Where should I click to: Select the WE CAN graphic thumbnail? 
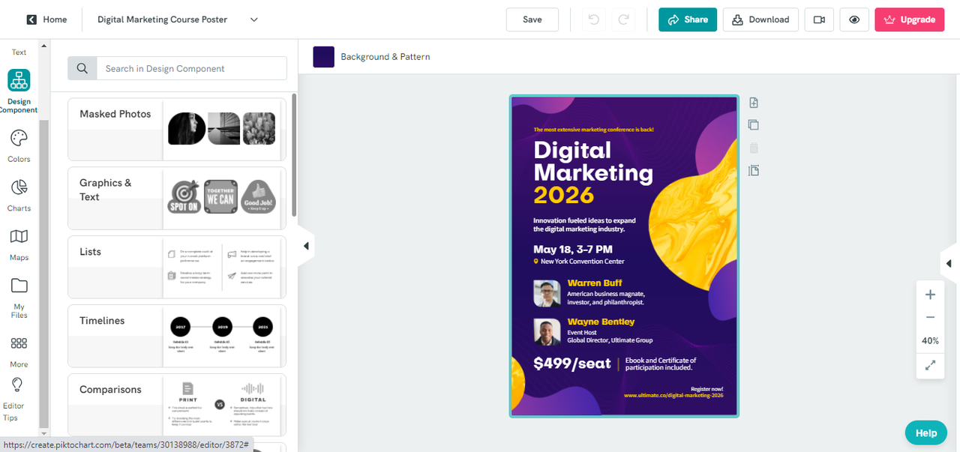[220, 196]
